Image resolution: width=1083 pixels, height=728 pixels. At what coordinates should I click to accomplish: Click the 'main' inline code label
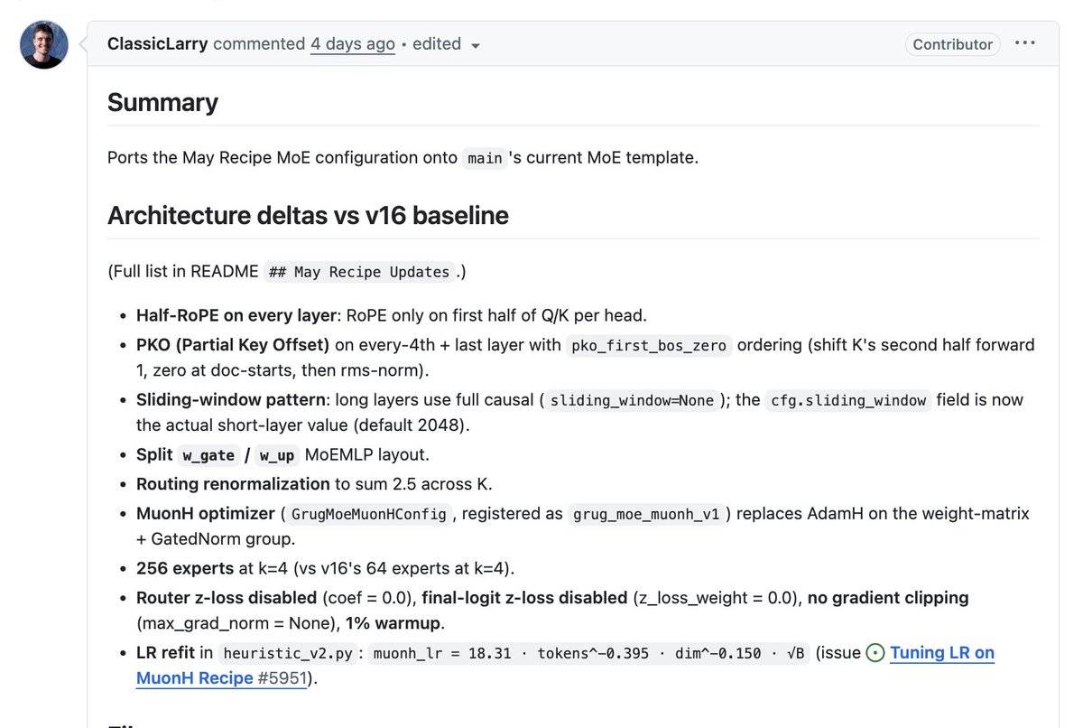pos(485,158)
